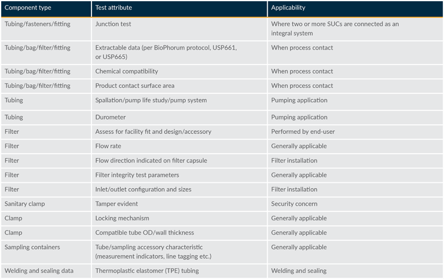This screenshot has height=279, width=444.
Task: Click the Sanitary clamp cell
Action: coord(25,204)
